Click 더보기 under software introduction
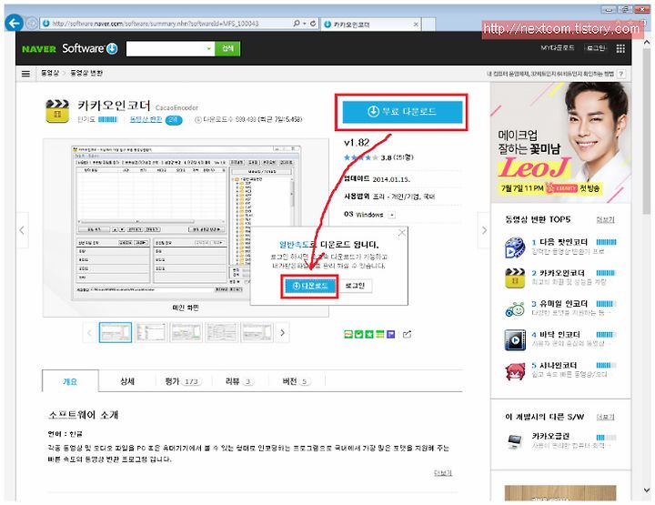The height and width of the screenshot is (505, 655). [x=443, y=473]
